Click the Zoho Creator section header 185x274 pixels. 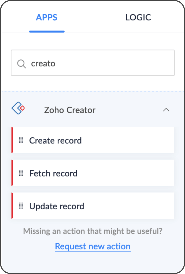(70, 110)
